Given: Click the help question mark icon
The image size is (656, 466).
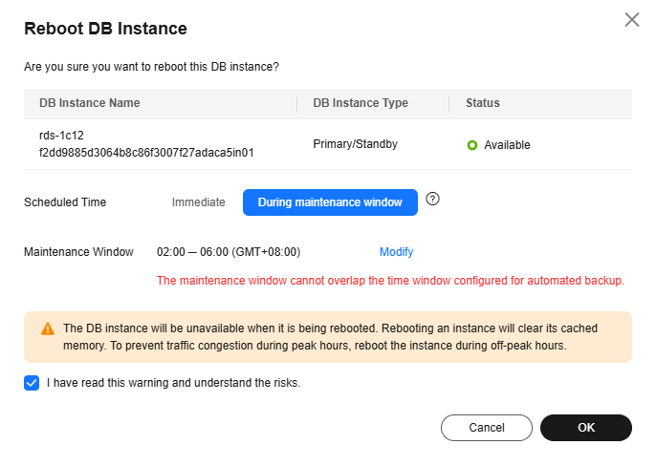Looking at the screenshot, I should (432, 200).
